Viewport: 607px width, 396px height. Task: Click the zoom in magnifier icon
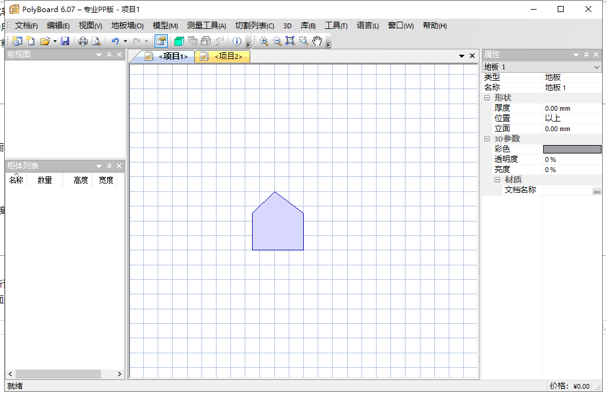click(x=264, y=41)
